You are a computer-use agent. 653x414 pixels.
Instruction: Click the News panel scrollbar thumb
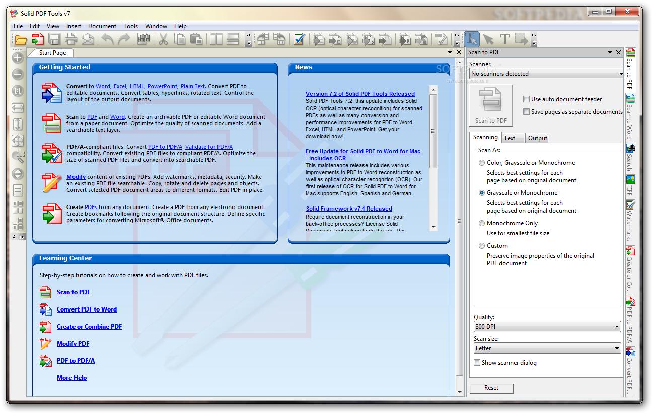click(433, 131)
